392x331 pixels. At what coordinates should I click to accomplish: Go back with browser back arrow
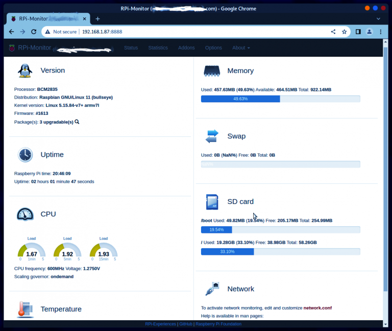(x=12, y=32)
